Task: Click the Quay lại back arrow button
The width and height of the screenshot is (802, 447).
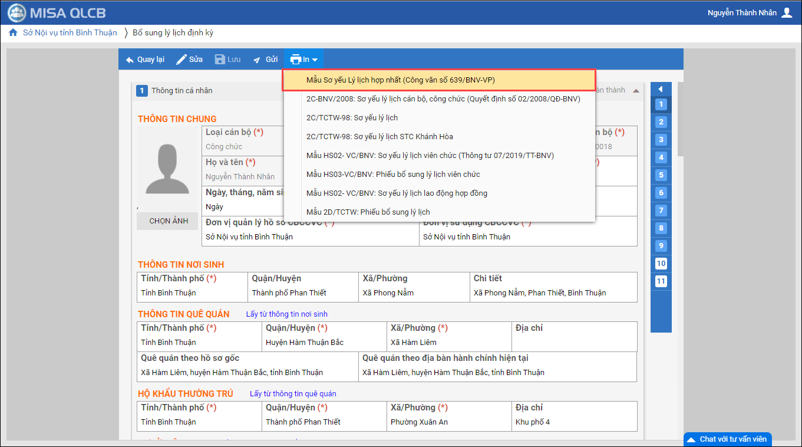Action: (145, 60)
